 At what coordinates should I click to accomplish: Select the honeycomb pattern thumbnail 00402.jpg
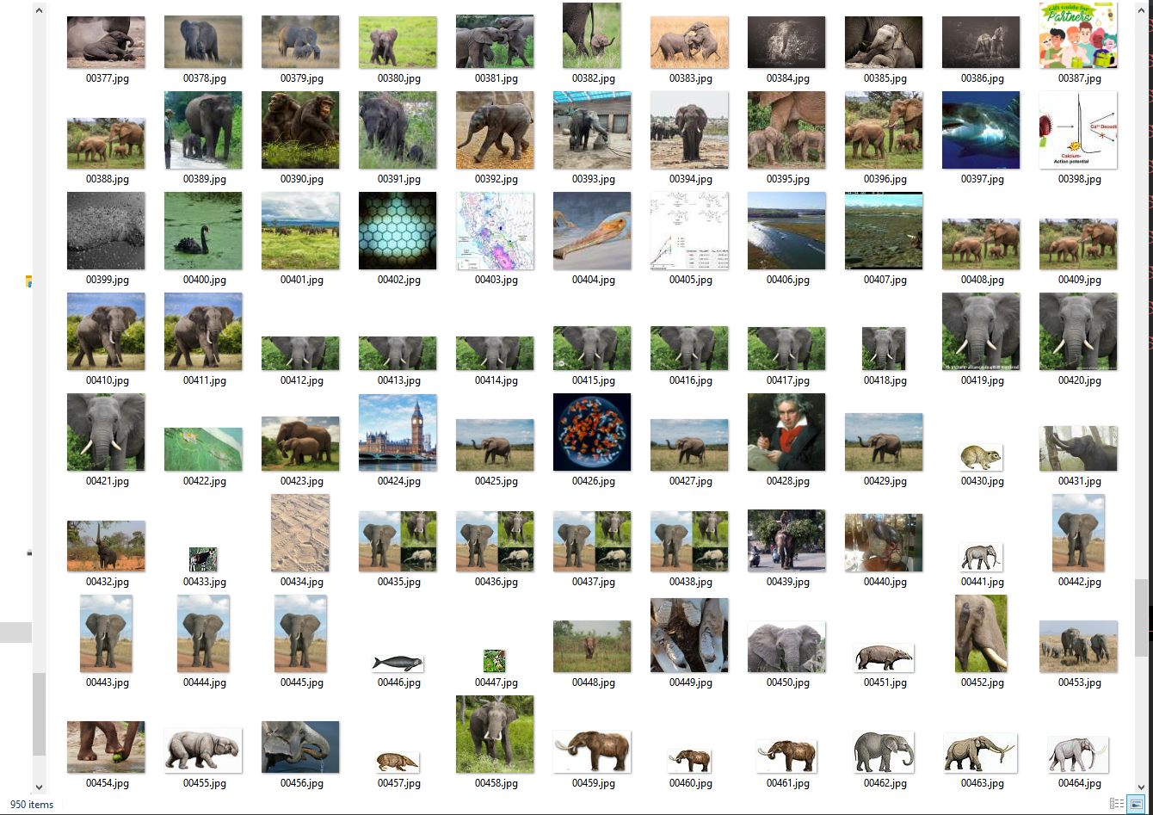[398, 231]
